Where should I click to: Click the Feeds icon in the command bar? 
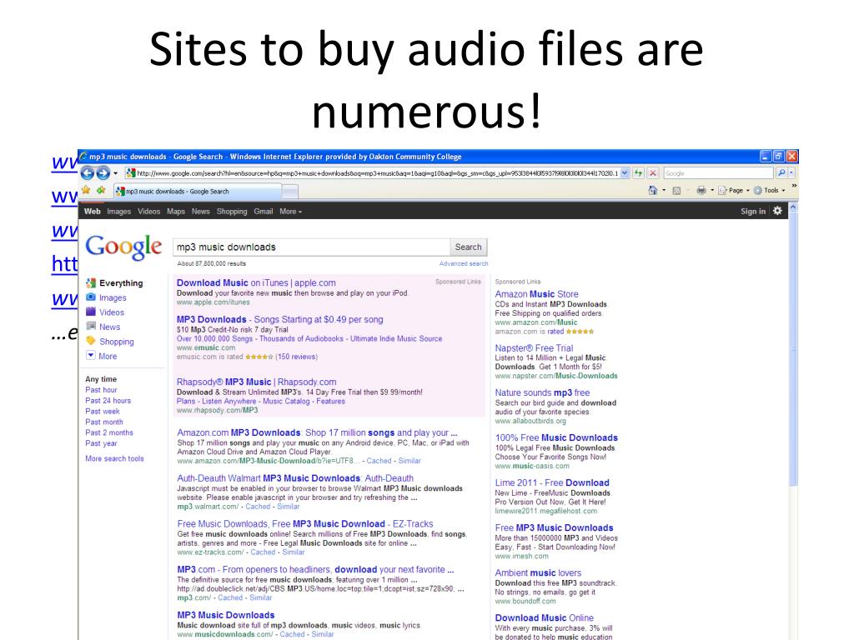(676, 191)
